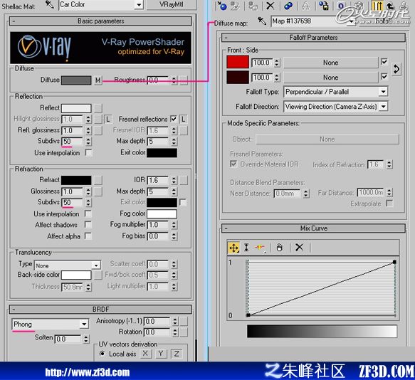
Task: Click Make Unique icon in toolbar
Action: pos(305,5)
